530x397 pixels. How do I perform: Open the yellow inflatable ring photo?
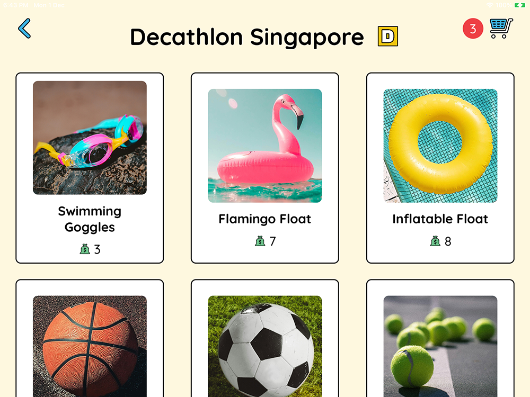440,146
